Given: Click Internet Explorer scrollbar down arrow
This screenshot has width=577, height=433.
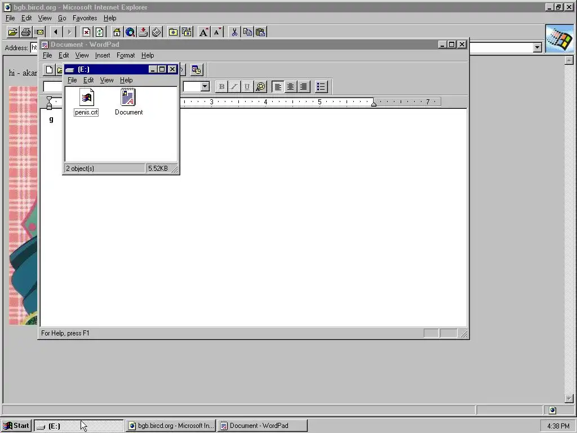Looking at the screenshot, I should tap(569, 399).
